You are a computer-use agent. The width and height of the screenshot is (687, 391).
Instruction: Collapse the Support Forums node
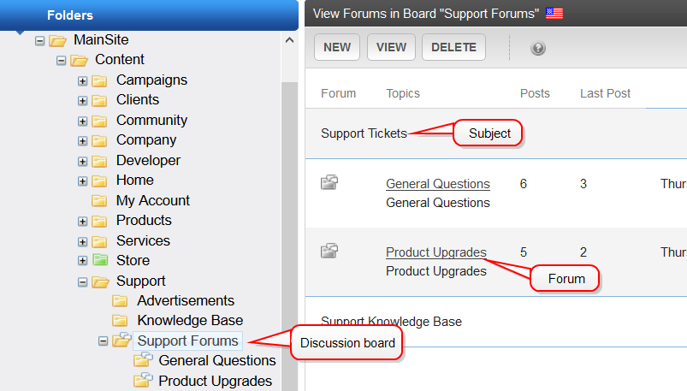103,341
